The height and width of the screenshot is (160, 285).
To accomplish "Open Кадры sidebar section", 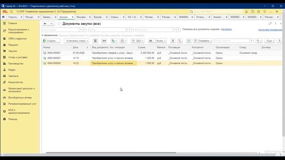I will click(x=12, y=70).
